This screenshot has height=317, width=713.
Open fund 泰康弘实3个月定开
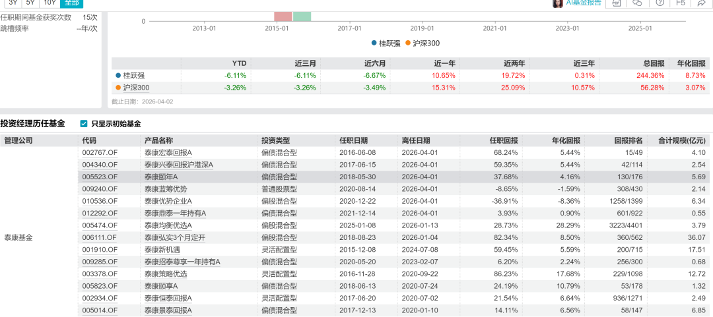174,237
